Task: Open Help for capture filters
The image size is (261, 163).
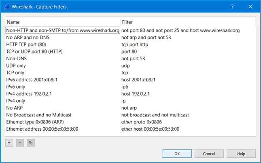Action: 241,154
